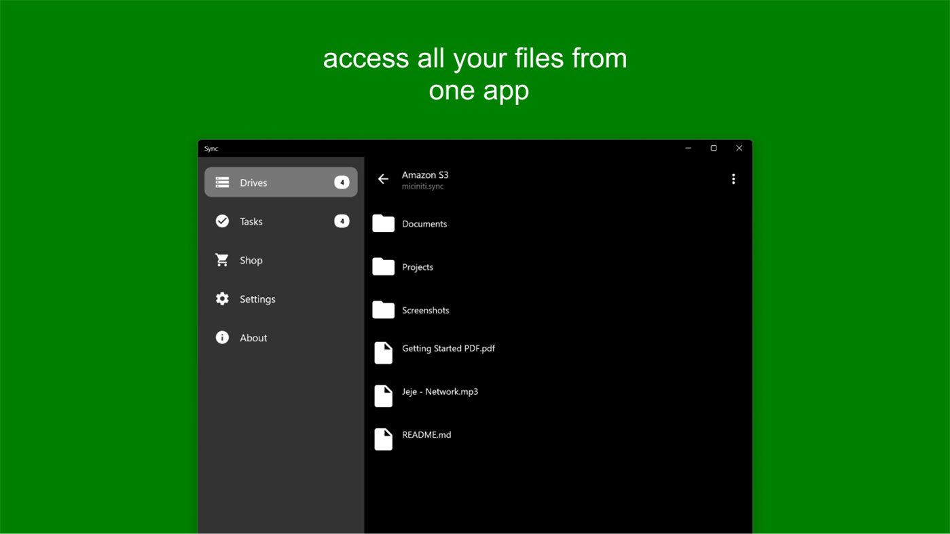Open Shop via the cart icon
The height and width of the screenshot is (534, 950).
click(x=222, y=260)
